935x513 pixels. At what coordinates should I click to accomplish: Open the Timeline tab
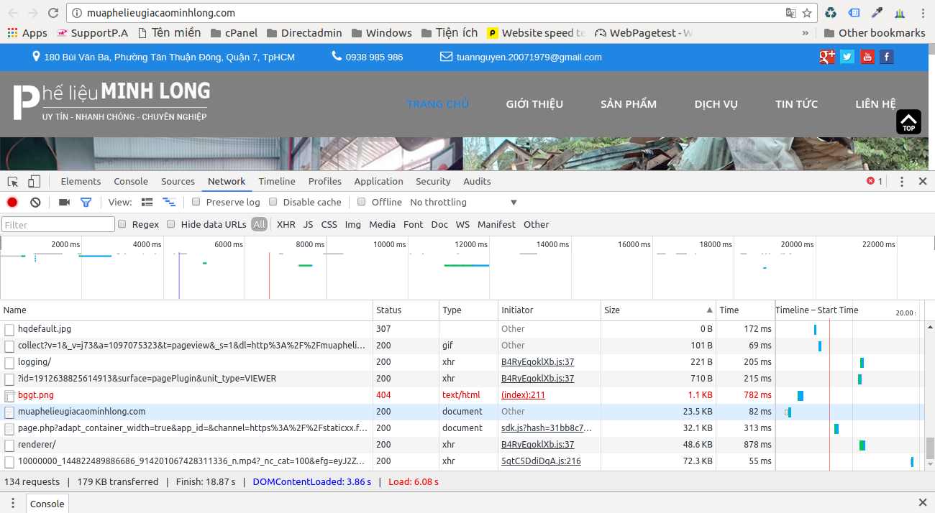[x=277, y=182]
